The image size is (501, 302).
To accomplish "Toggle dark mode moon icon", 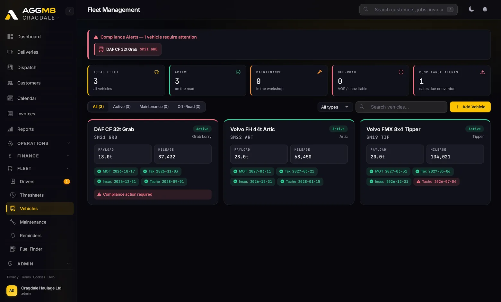I will click(x=471, y=9).
